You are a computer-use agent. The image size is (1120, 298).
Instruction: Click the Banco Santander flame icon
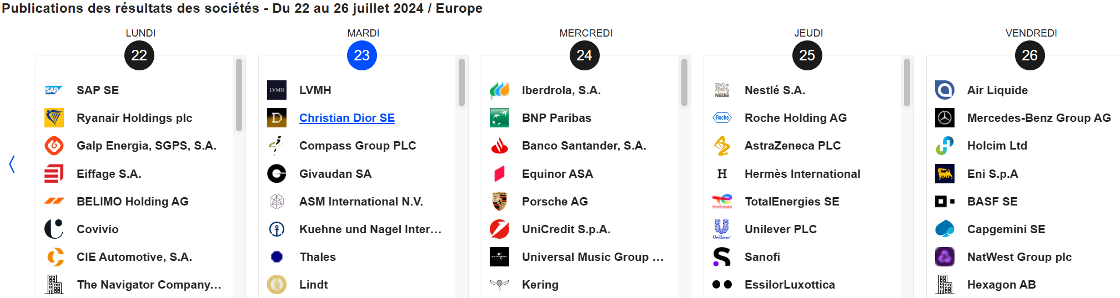499,146
